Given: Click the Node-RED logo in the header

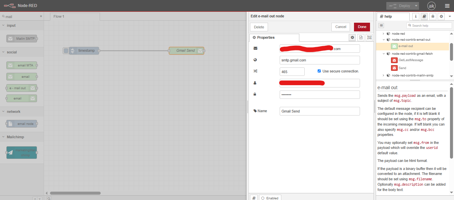Looking at the screenshot, I should (x=9, y=6).
